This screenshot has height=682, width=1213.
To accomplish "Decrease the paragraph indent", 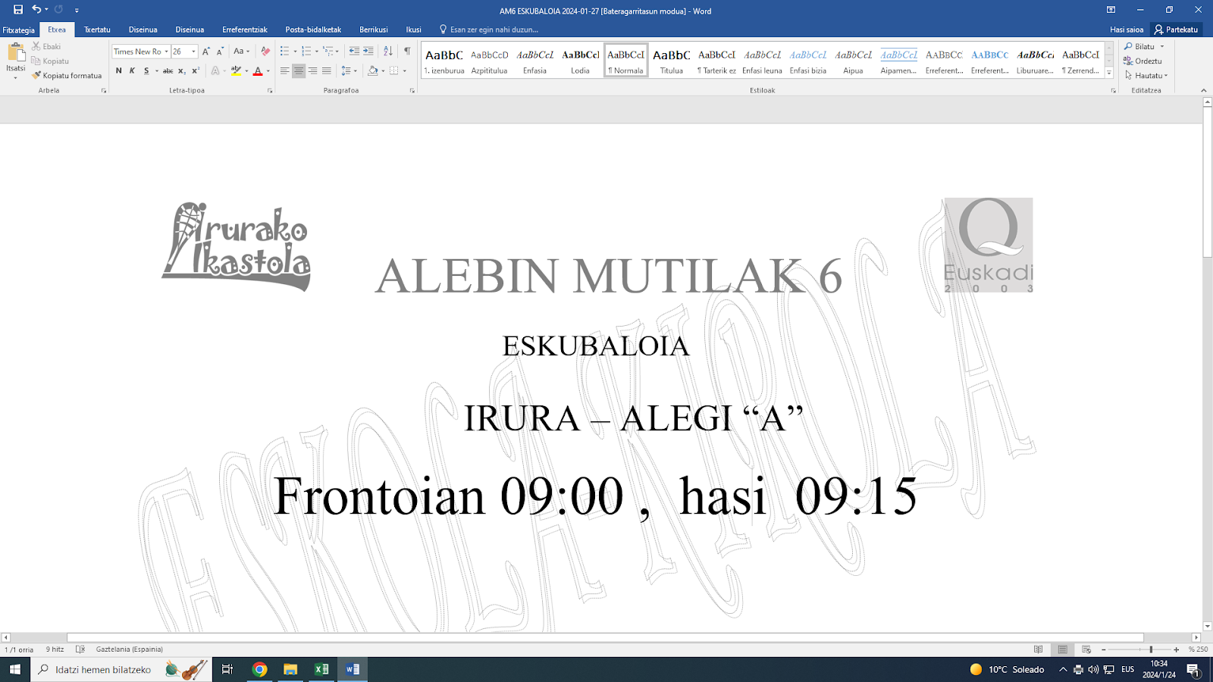I will (x=354, y=52).
